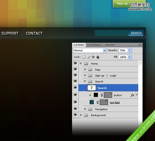Click the T thumbnail of Search text layer
This screenshot has width=155, height=141.
tap(92, 88)
